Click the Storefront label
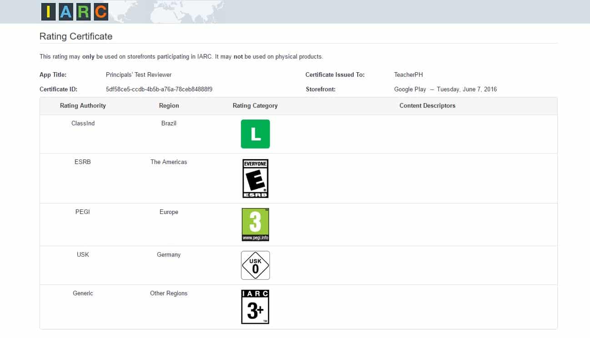The height and width of the screenshot is (338, 590). (320, 89)
